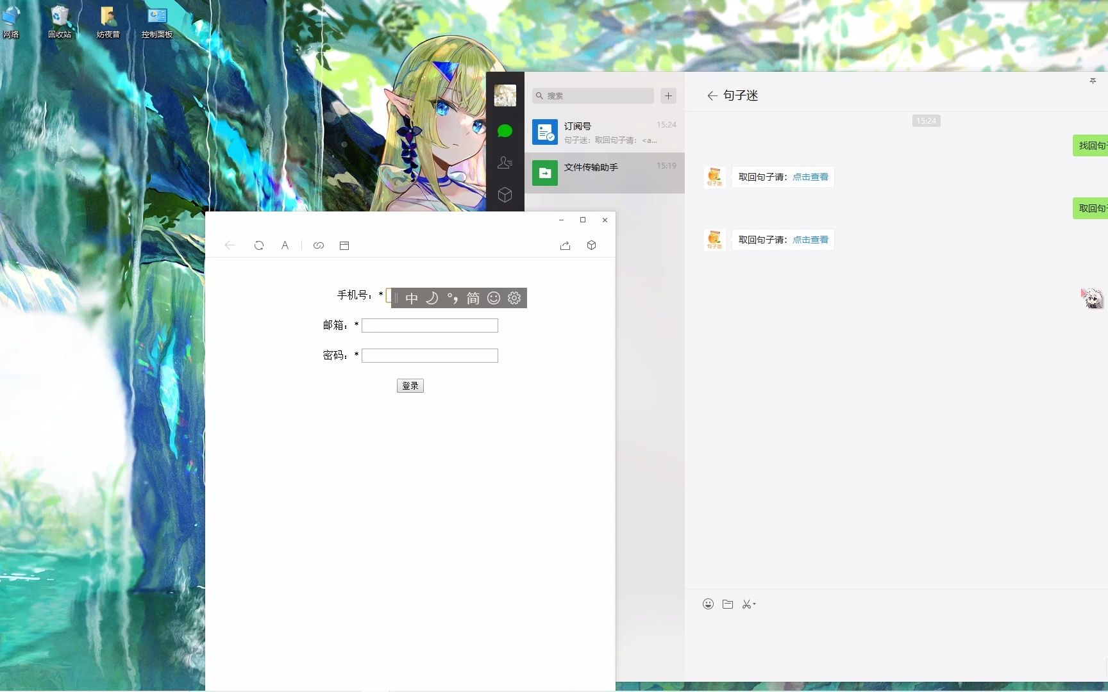Click the 句子迷 avatar on first message
Image resolution: width=1108 pixels, height=692 pixels.
pyautogui.click(x=714, y=177)
